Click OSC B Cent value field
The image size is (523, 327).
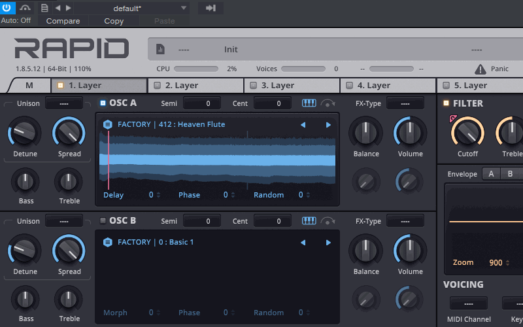(273, 221)
